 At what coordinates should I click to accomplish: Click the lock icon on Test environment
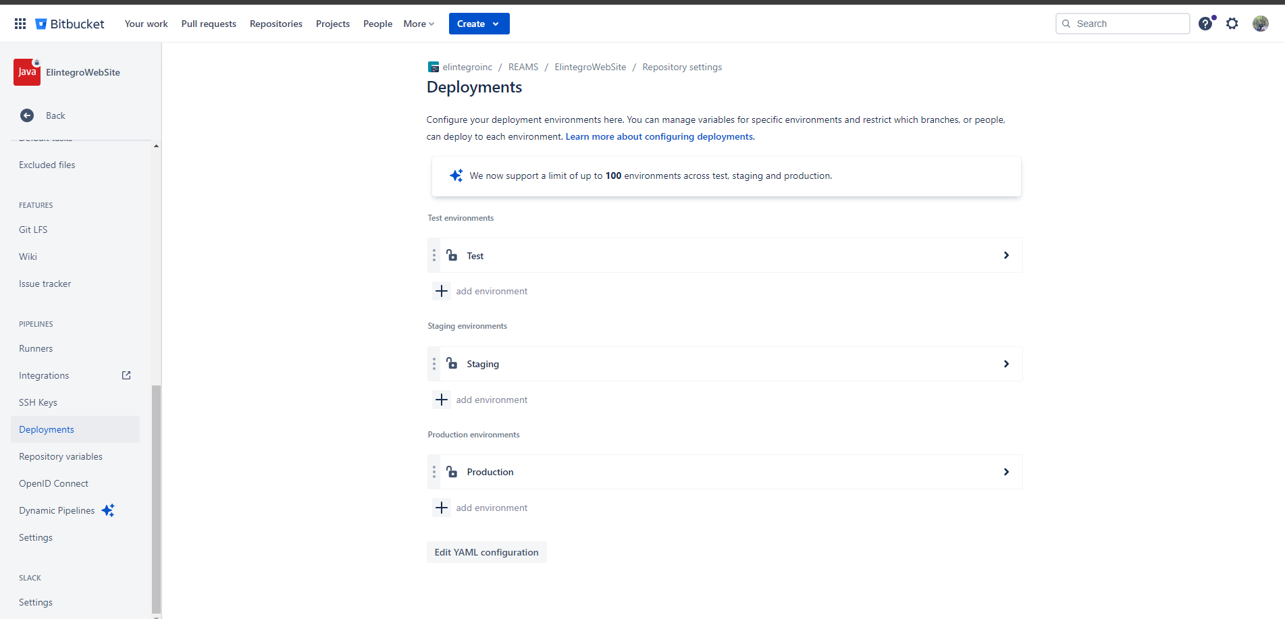click(452, 255)
